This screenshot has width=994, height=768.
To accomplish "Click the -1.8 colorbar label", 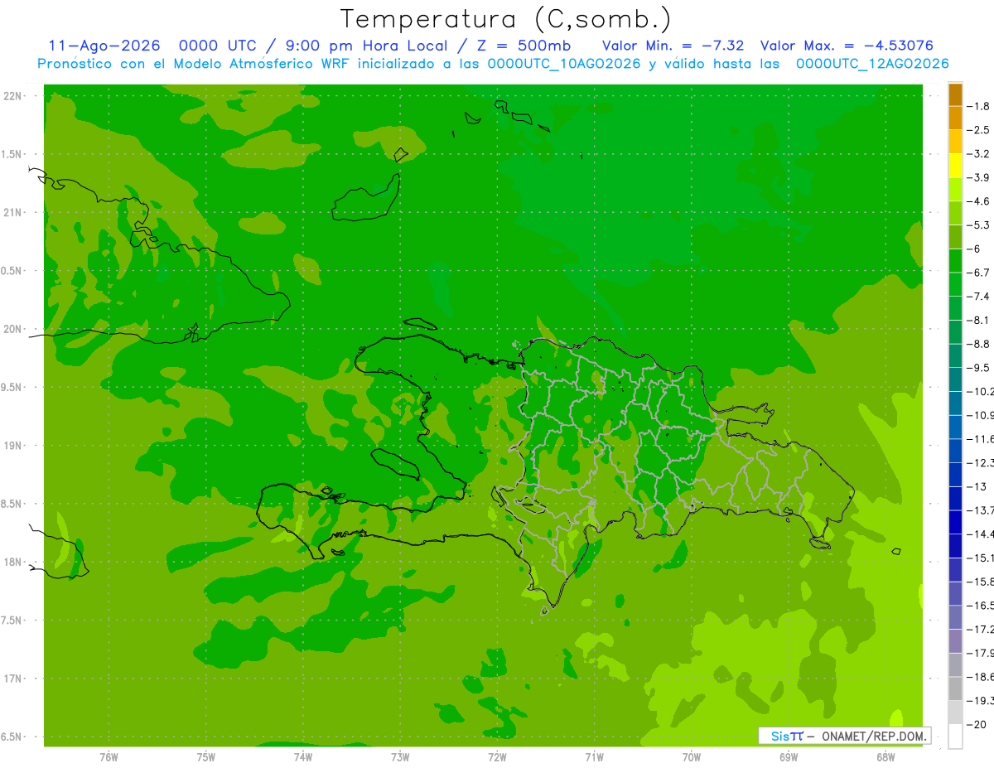I will (979, 106).
